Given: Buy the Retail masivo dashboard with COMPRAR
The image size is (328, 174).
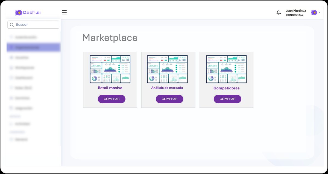Looking at the screenshot, I should tap(112, 99).
